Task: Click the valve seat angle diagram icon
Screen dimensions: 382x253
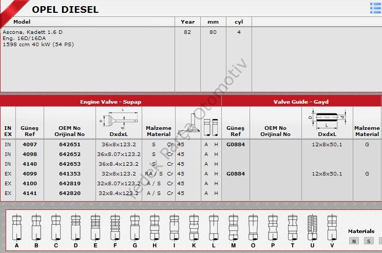Action: (x=188, y=124)
